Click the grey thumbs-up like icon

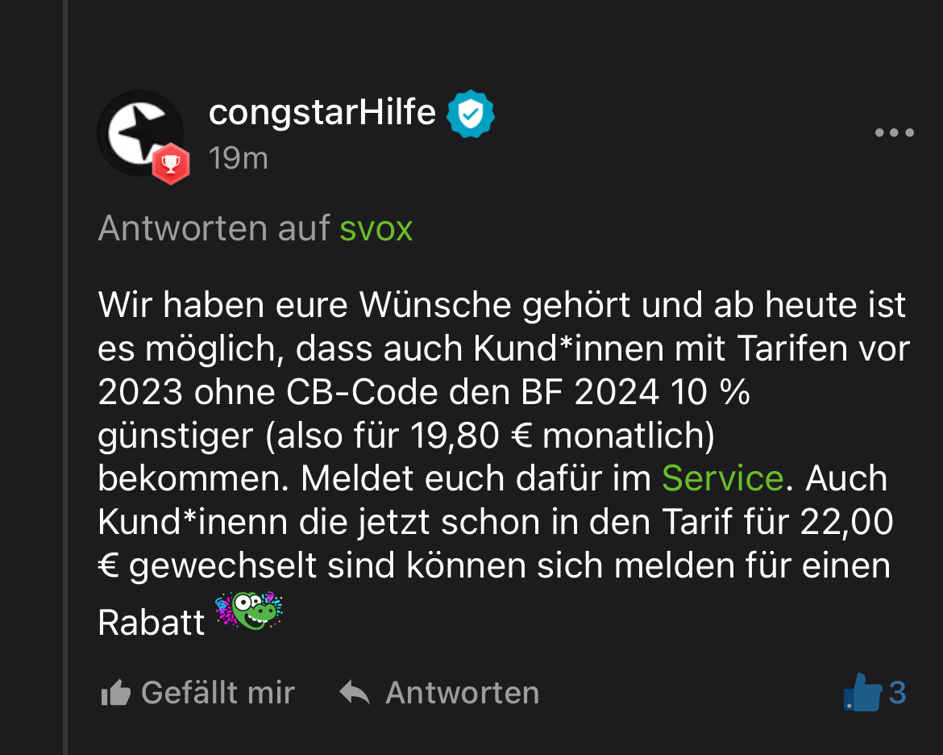115,694
